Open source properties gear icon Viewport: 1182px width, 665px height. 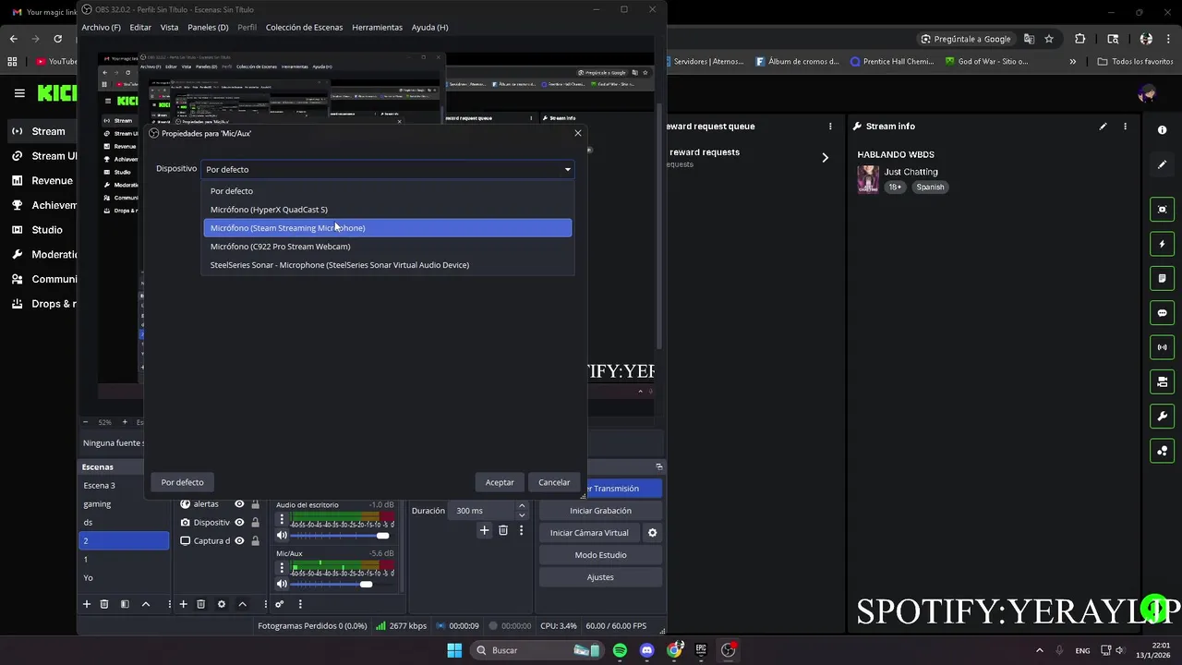[x=222, y=604]
